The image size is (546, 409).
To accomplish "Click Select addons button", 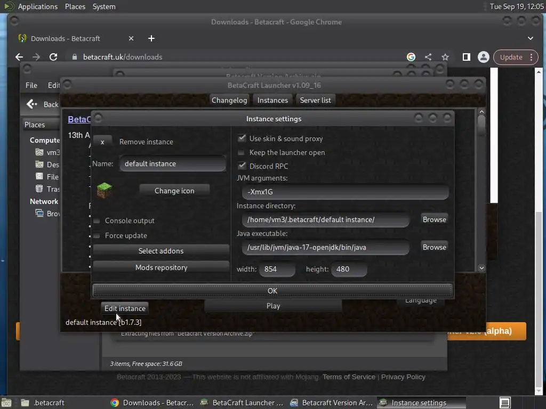I will click(x=161, y=251).
